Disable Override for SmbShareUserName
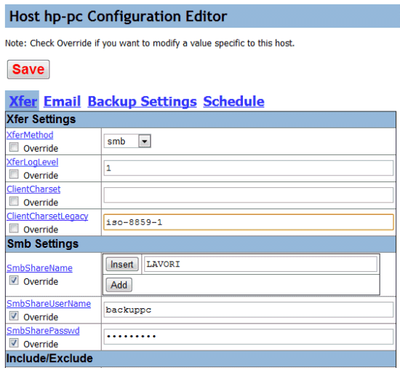This screenshot has width=400, height=368. 14,316
